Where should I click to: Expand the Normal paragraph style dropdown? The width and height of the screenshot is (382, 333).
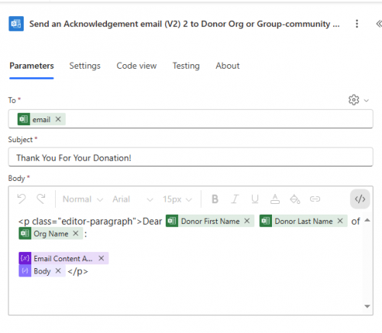tap(83, 199)
